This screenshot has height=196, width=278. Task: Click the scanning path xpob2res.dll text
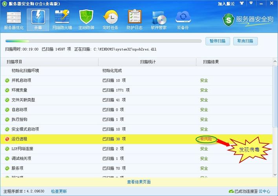125,49
